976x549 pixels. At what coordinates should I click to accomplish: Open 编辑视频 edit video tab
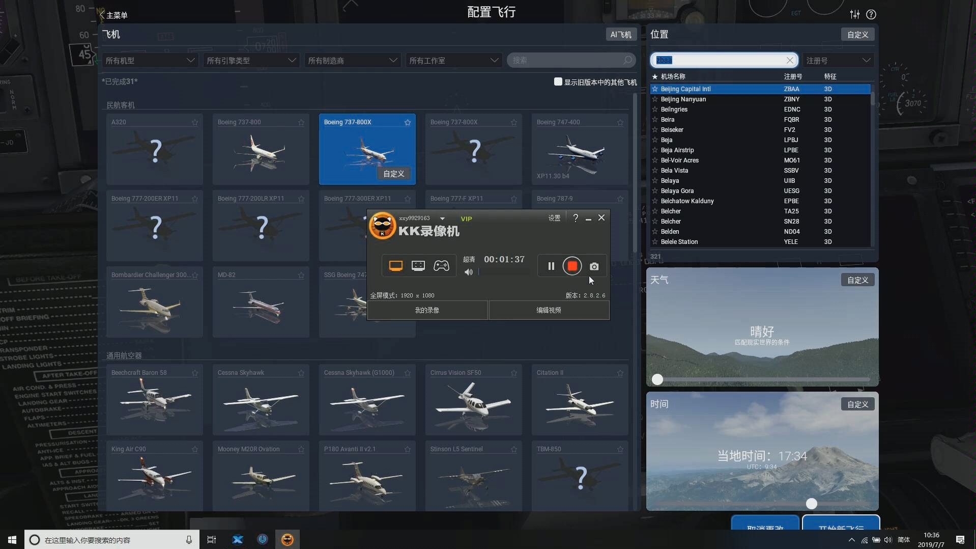click(549, 310)
